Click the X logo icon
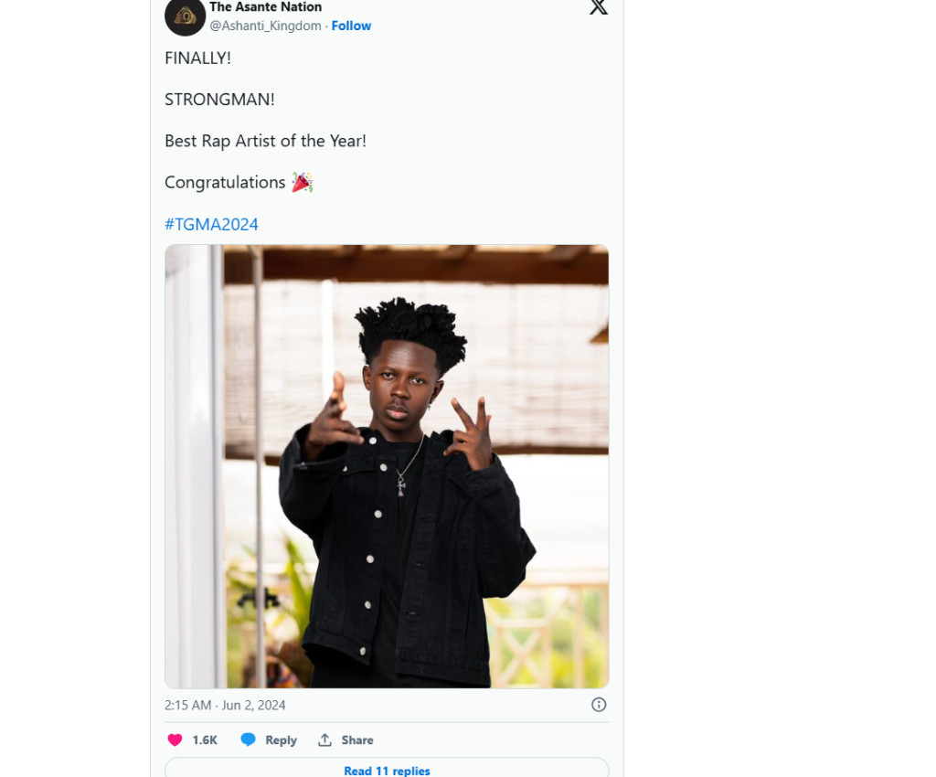This screenshot has height=777, width=936. 598,7
